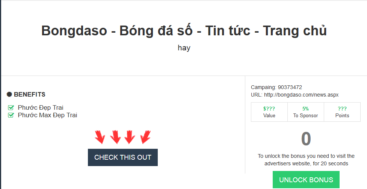Select the Campaing number 90373472
This screenshot has width=367, height=189.
tap(290, 87)
